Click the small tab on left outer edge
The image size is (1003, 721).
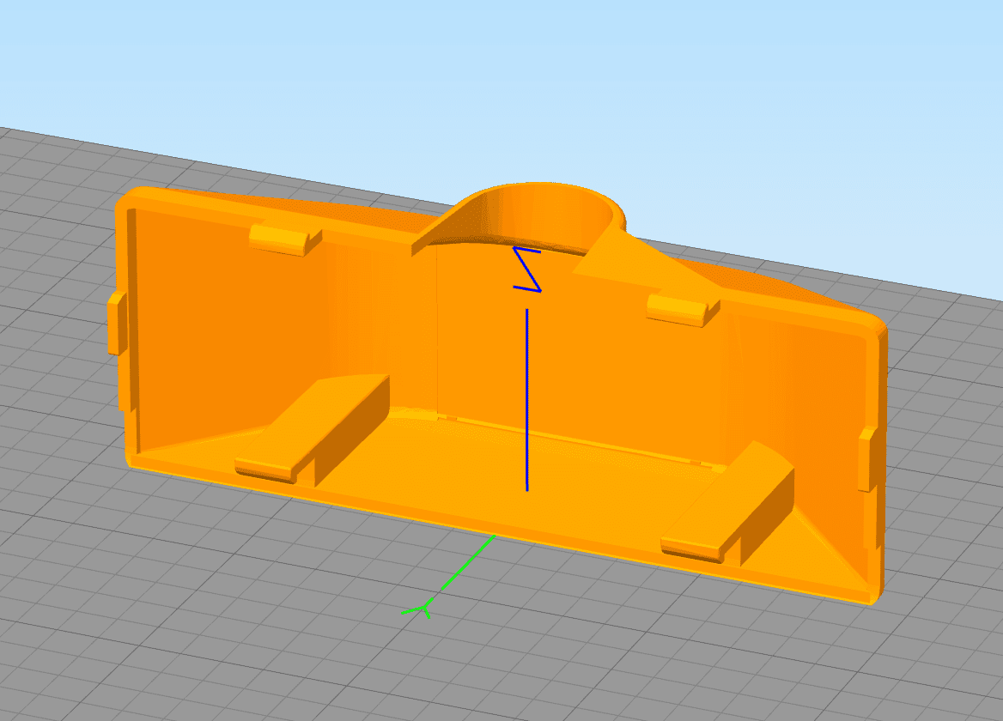[x=117, y=322]
